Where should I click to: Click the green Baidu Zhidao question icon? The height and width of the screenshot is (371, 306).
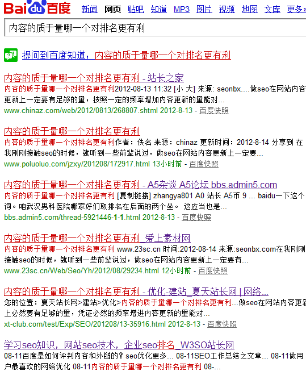click(11, 55)
